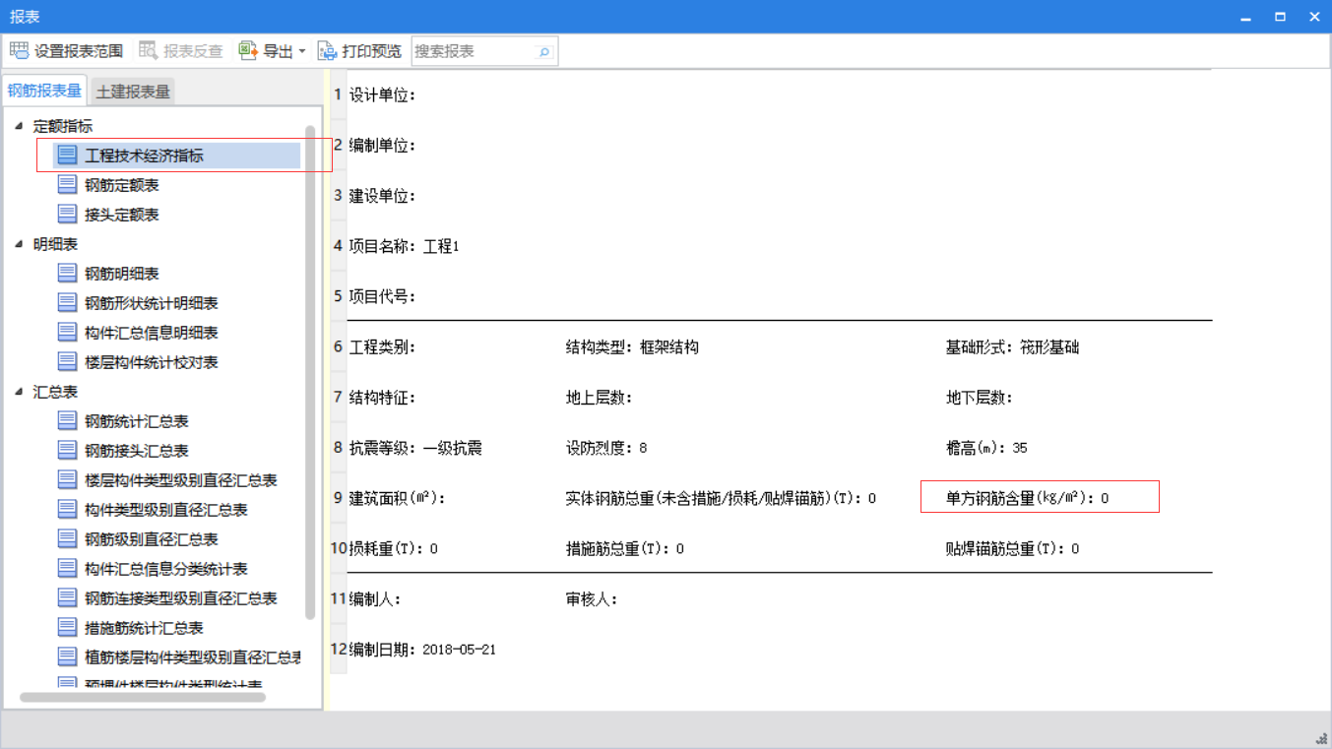Viewport: 1332px width, 749px height.
Task: Click the 导出 button label
Action: pyautogui.click(x=279, y=51)
